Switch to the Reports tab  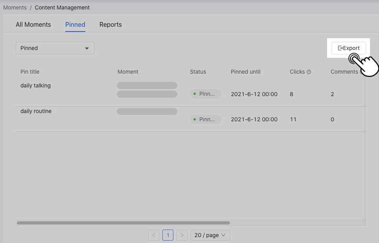[x=110, y=24]
